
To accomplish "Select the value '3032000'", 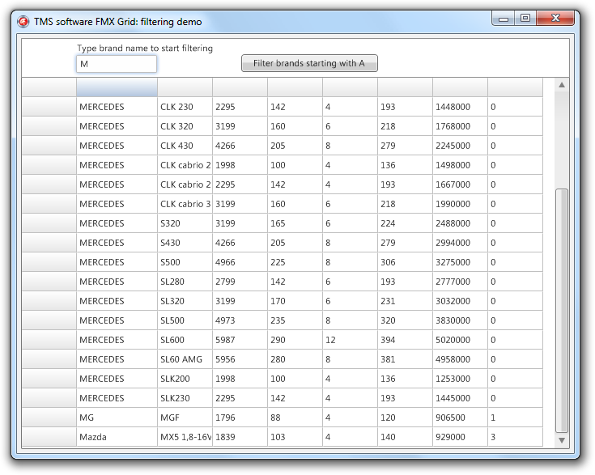I will point(460,301).
